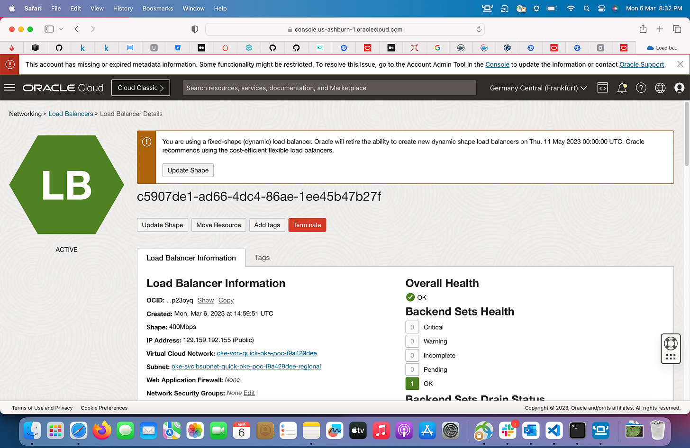690x448 pixels.
Task: Open Terminal from the Dock
Action: pyautogui.click(x=577, y=430)
